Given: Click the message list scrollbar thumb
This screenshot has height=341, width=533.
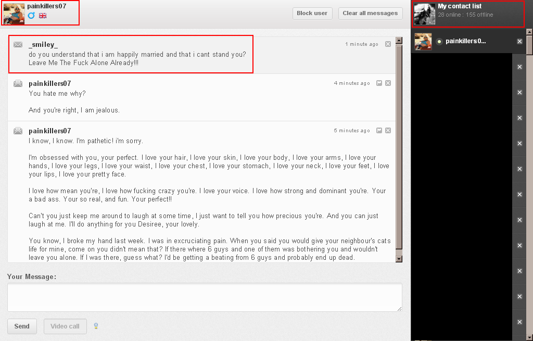Looking at the screenshot, I should [399, 146].
